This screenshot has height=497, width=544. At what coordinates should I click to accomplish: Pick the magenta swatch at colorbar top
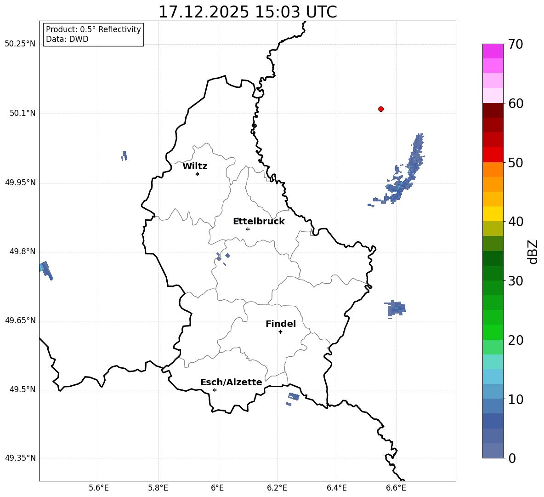click(x=493, y=51)
